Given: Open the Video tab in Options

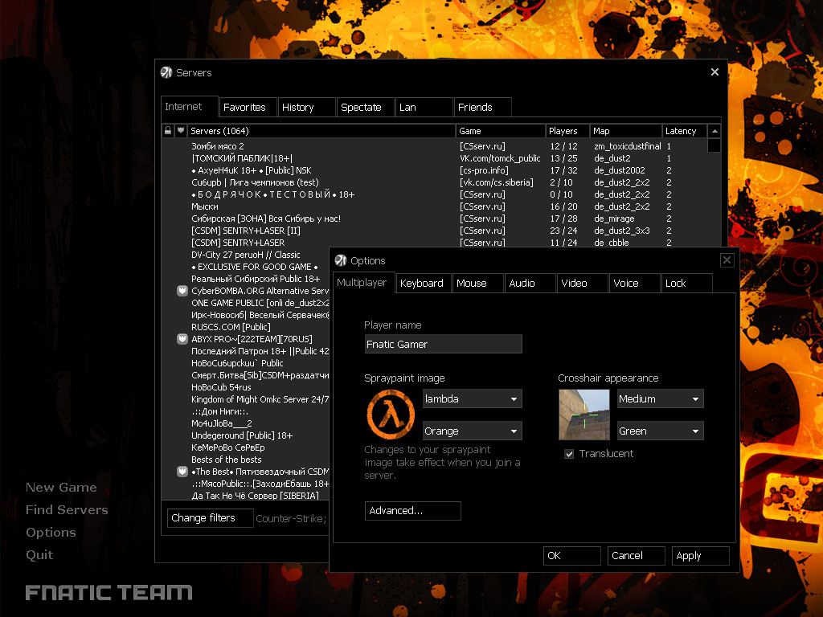Looking at the screenshot, I should pyautogui.click(x=583, y=284).
